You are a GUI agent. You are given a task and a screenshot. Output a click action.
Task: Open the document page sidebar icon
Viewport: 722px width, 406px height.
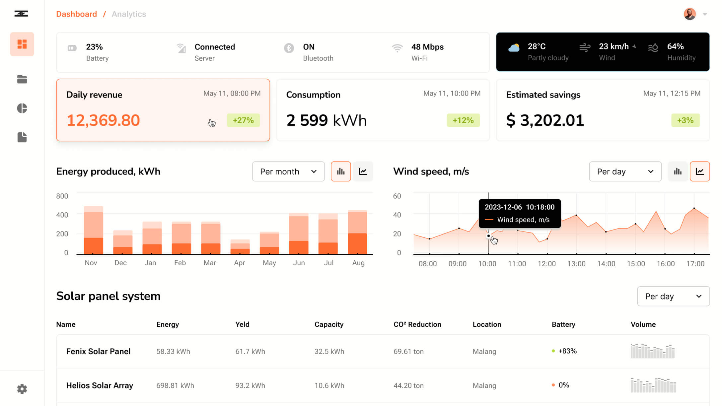[22, 137]
